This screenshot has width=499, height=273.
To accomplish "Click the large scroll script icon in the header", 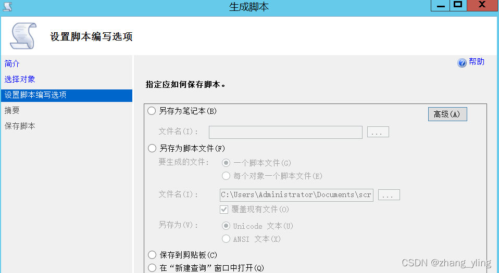I will click(x=23, y=36).
